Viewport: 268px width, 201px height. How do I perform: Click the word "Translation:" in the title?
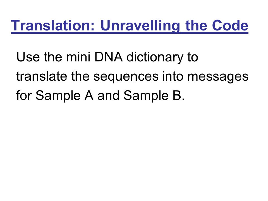53,25
